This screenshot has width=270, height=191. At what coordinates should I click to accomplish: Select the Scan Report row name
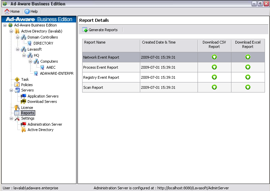point(93,87)
